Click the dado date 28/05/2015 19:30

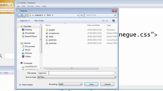(94, 36)
